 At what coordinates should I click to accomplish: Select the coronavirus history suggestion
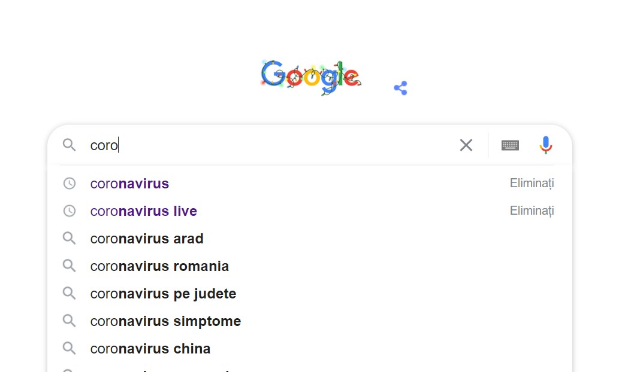(129, 184)
